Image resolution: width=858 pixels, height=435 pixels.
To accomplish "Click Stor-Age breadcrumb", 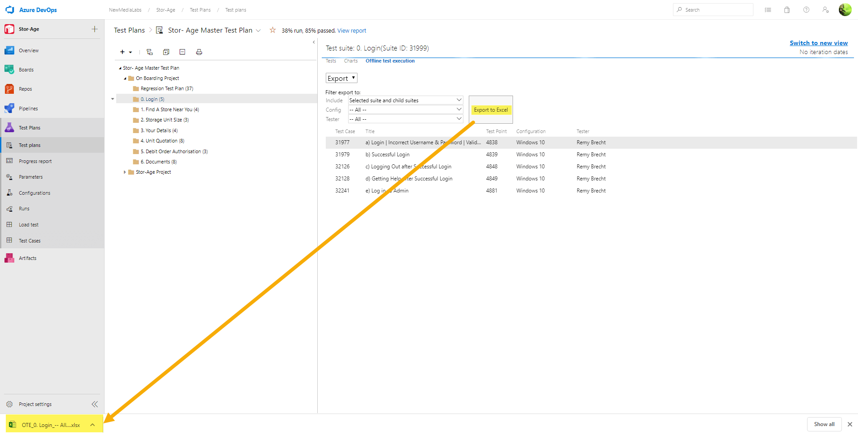I will pos(165,10).
